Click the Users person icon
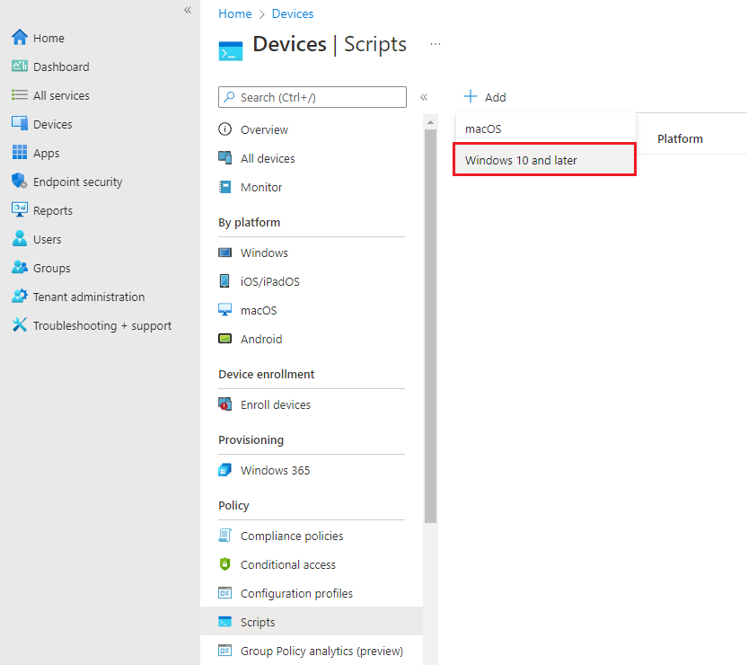The width and height of the screenshot is (748, 665). click(x=20, y=238)
